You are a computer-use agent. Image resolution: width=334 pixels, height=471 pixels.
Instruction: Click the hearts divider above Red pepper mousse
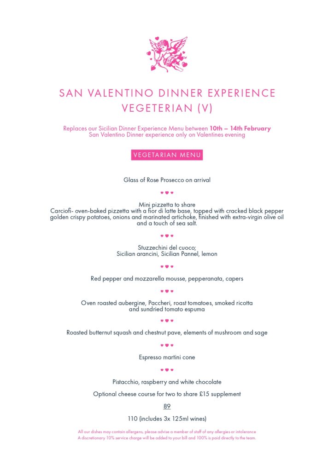167,266
